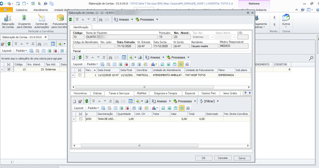Uncheck the row checkbox for Código 13
The width and height of the screenshot is (319, 168).
click(x=9, y=69)
